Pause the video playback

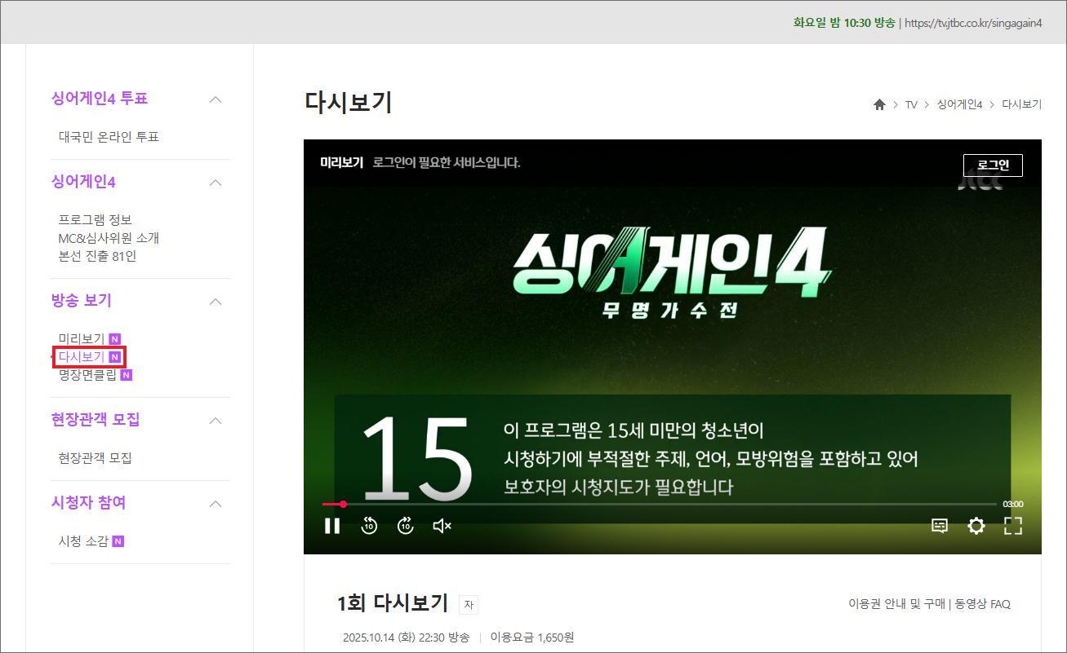[x=332, y=526]
